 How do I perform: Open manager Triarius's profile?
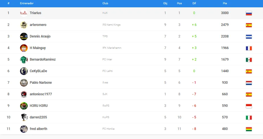[x=35, y=13]
